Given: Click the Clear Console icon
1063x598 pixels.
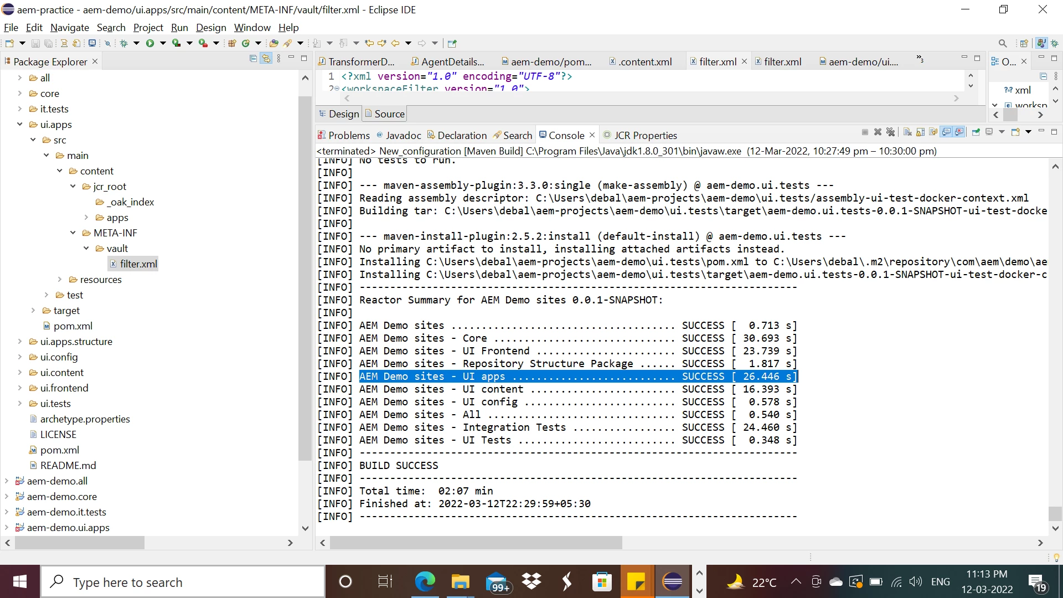Looking at the screenshot, I should coord(907,132).
